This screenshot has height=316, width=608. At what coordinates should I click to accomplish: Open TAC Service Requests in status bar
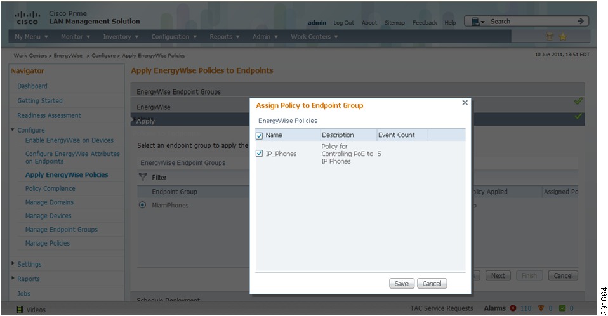pyautogui.click(x=442, y=308)
